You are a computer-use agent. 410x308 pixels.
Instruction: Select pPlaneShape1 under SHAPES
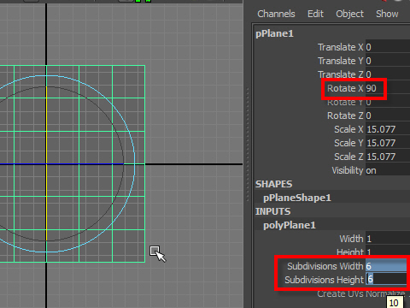[297, 198]
